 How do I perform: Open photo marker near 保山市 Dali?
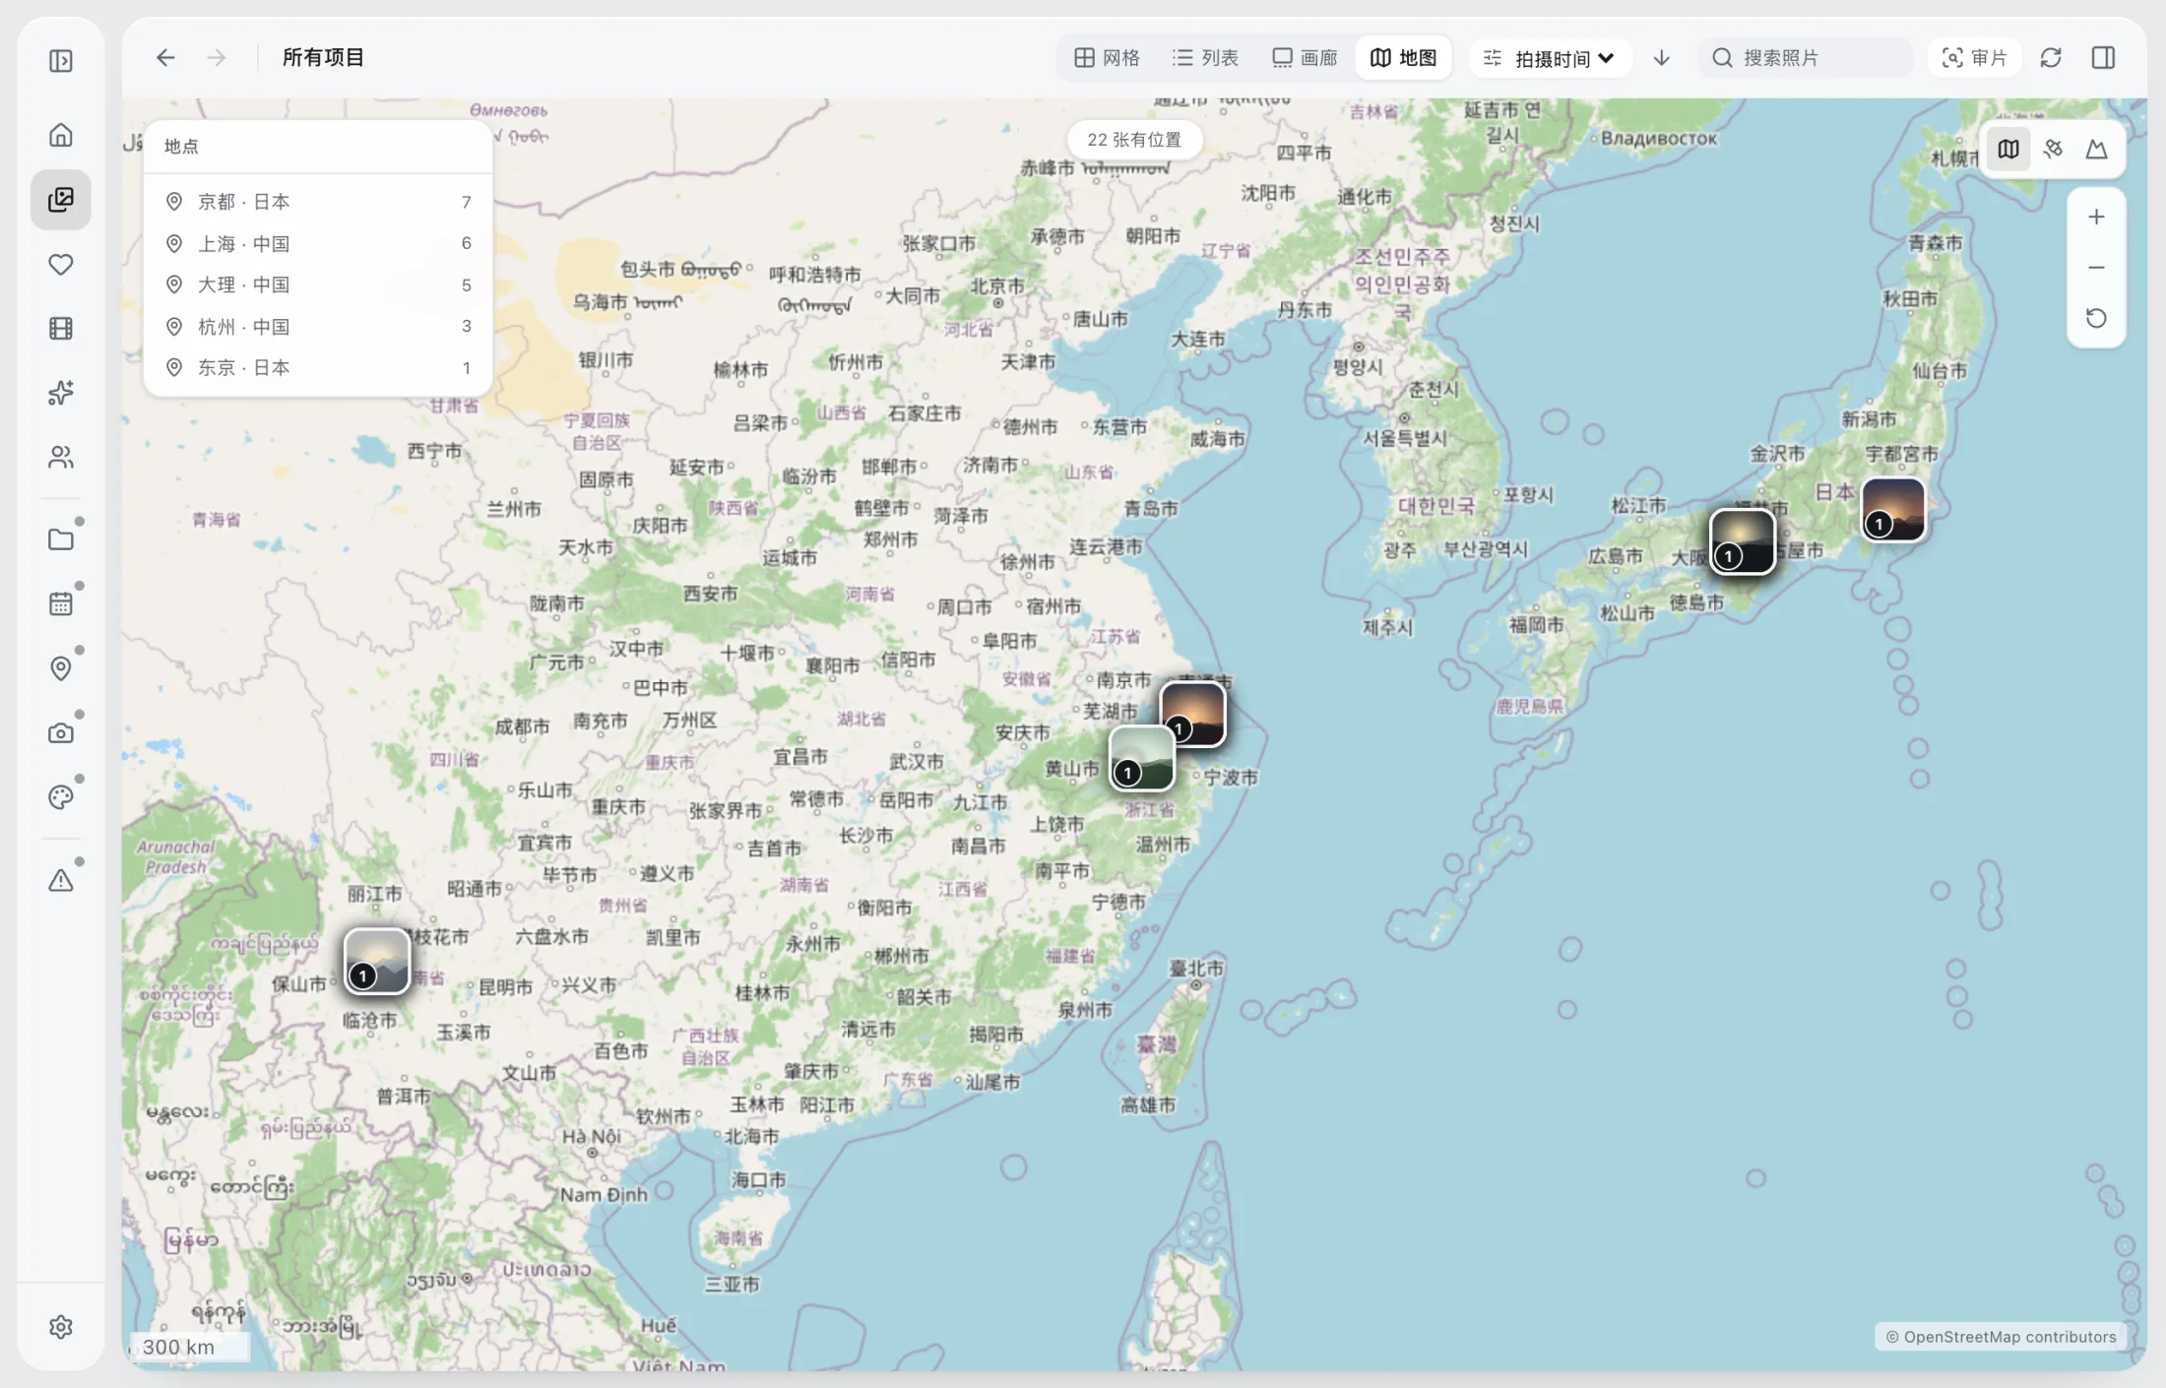tap(377, 961)
